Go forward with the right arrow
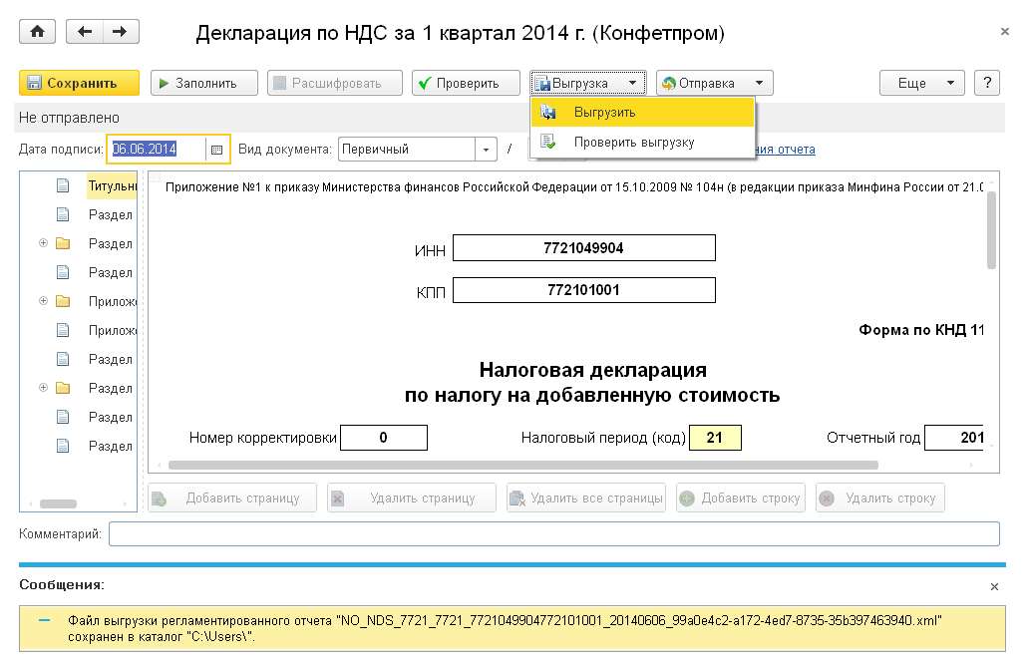 click(x=120, y=32)
